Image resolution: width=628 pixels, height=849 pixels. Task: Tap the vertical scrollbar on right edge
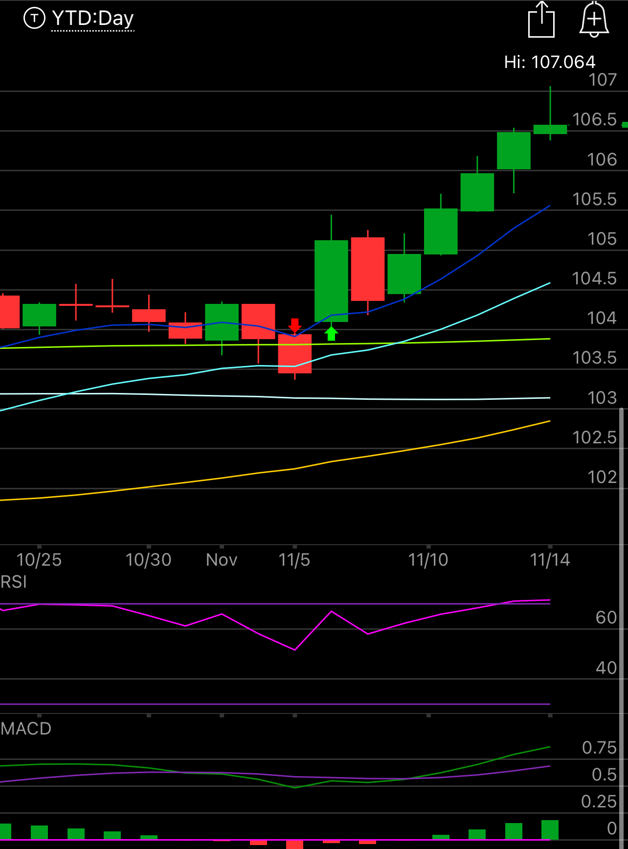(x=622, y=628)
